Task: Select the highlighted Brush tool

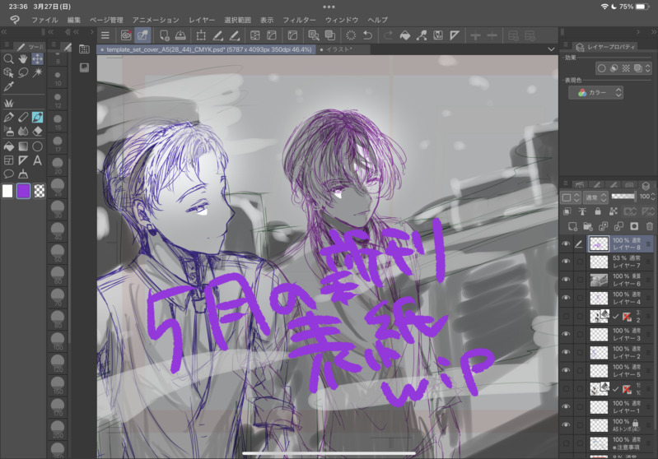Action: tap(37, 117)
